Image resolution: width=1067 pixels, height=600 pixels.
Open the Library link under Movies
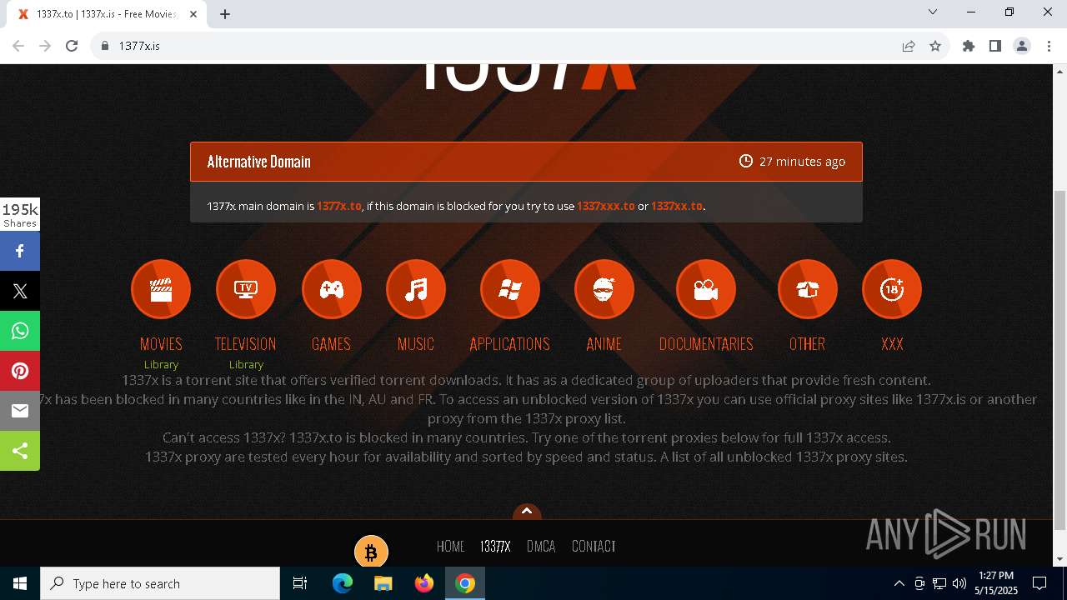pyautogui.click(x=161, y=365)
